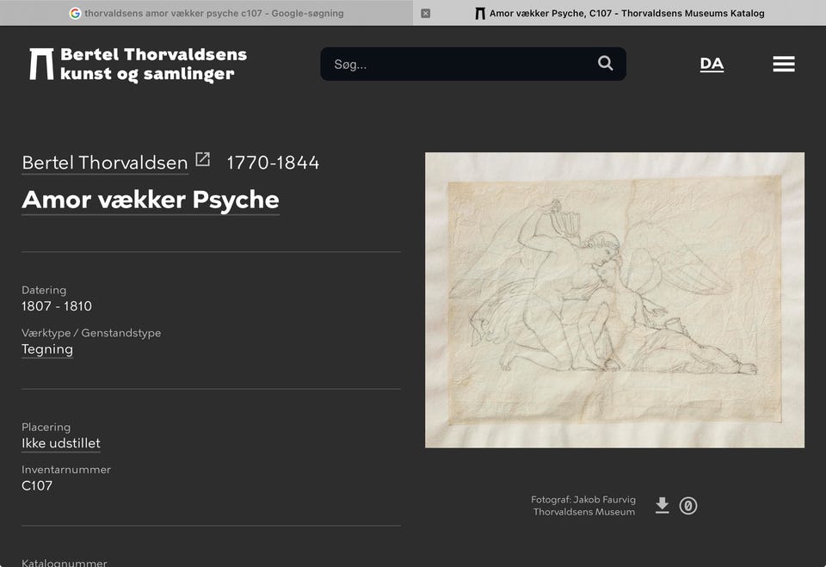Open the hamburger menu

[x=784, y=64]
